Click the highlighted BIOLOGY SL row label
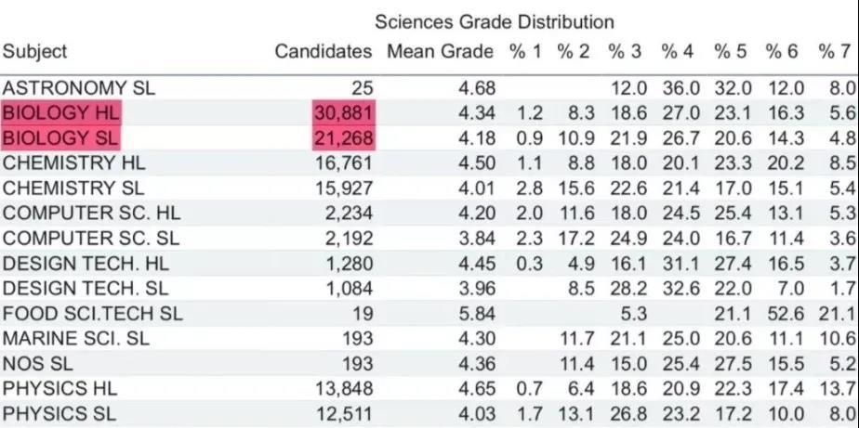 pos(61,138)
